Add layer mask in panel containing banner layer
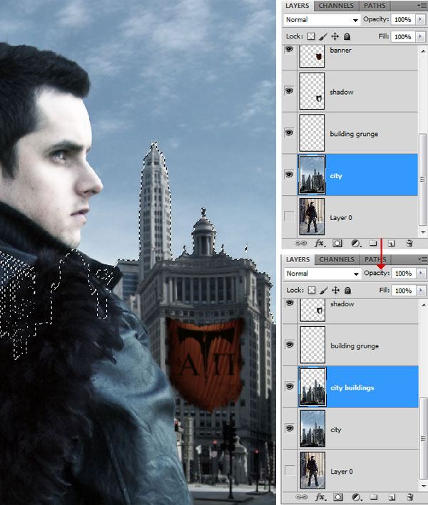This screenshot has height=505, width=428. tap(337, 243)
